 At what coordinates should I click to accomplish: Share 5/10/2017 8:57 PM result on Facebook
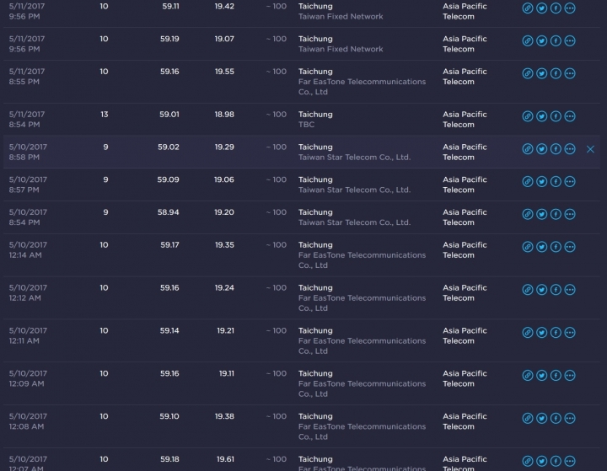[x=556, y=182]
